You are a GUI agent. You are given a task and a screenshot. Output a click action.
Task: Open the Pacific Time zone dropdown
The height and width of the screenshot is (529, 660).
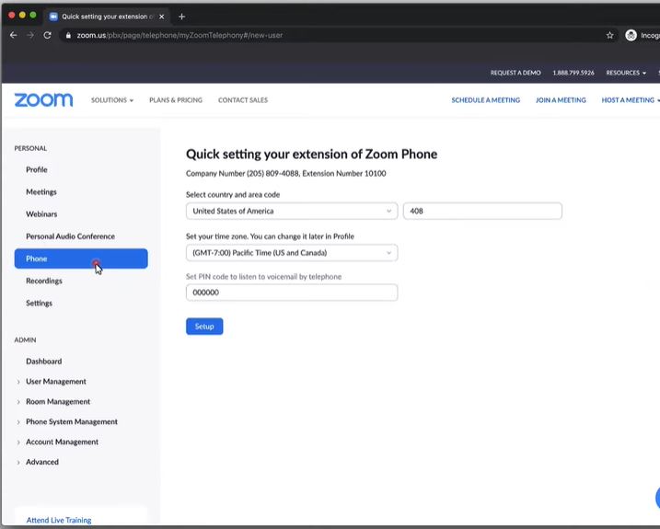292,252
